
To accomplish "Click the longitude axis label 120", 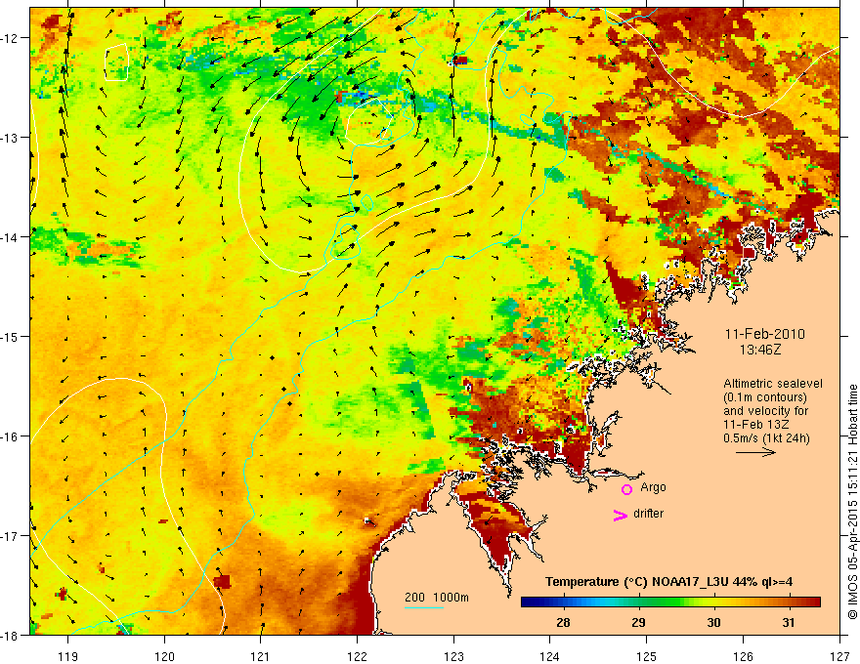I will click(164, 656).
